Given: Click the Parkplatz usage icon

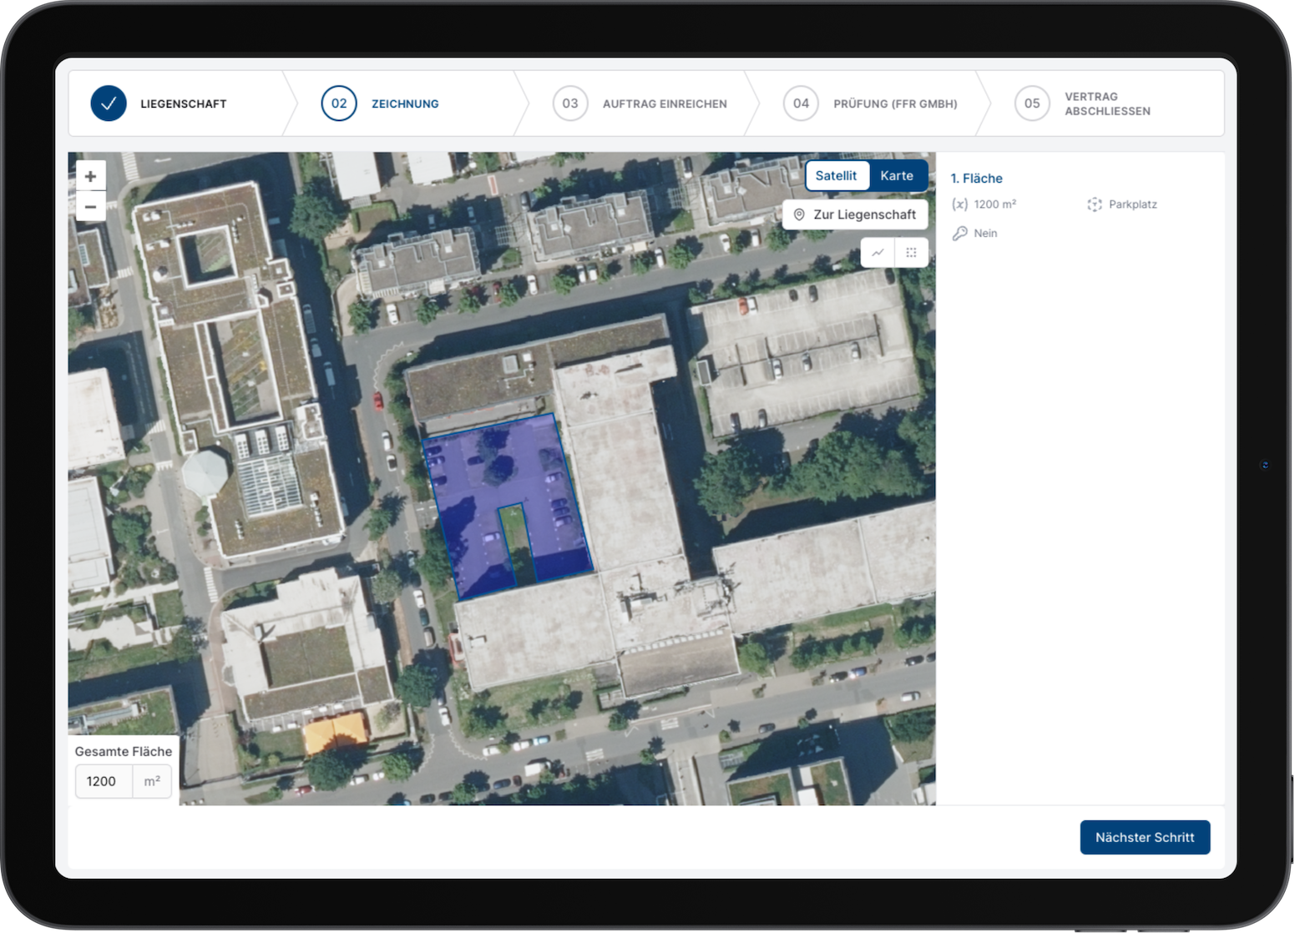Looking at the screenshot, I should tap(1095, 204).
